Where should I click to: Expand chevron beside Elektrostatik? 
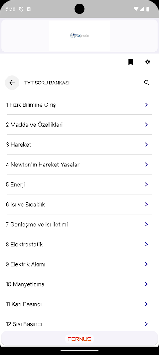pyautogui.click(x=146, y=244)
